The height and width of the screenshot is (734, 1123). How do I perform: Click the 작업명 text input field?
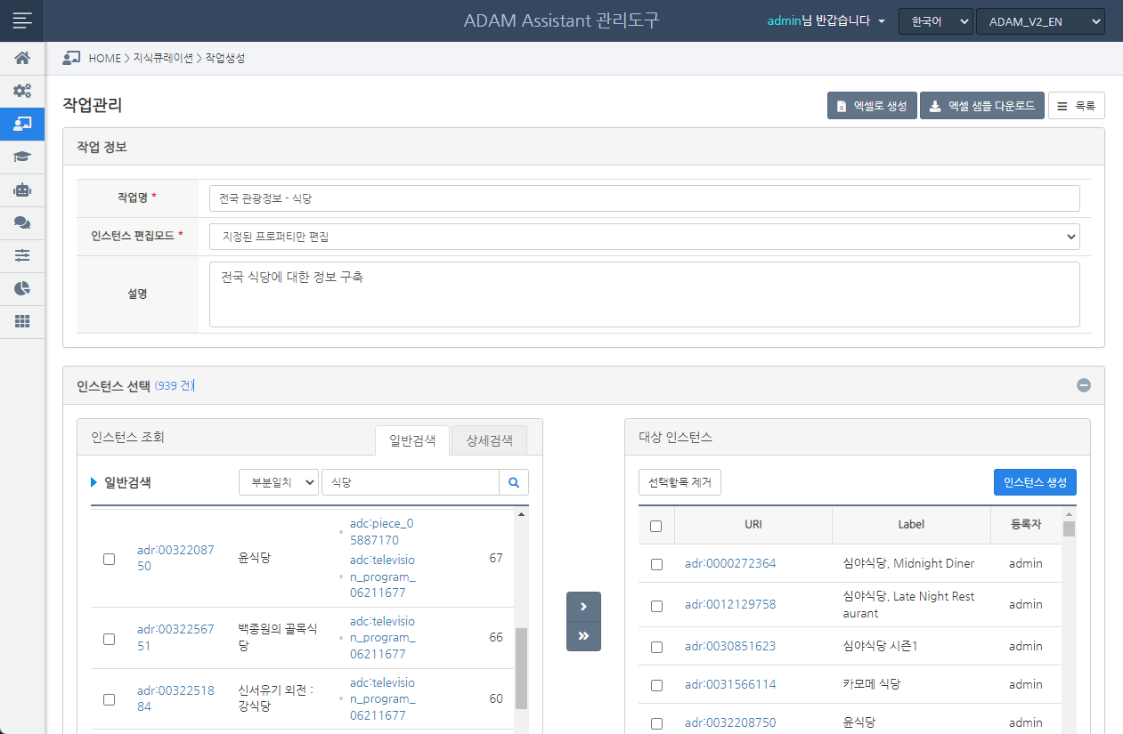tap(644, 198)
